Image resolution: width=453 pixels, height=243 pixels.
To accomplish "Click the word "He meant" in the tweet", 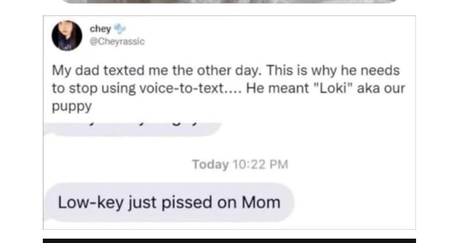I will [x=278, y=89].
